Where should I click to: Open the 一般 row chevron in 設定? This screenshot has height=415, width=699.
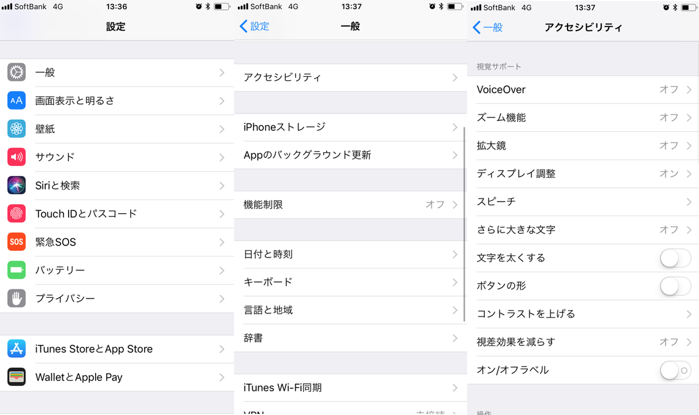[222, 73]
